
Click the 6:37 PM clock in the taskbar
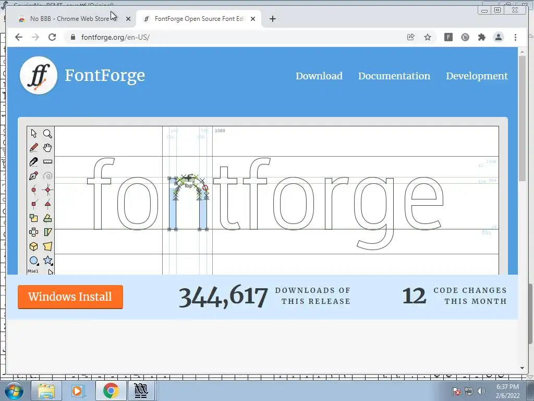click(507, 391)
